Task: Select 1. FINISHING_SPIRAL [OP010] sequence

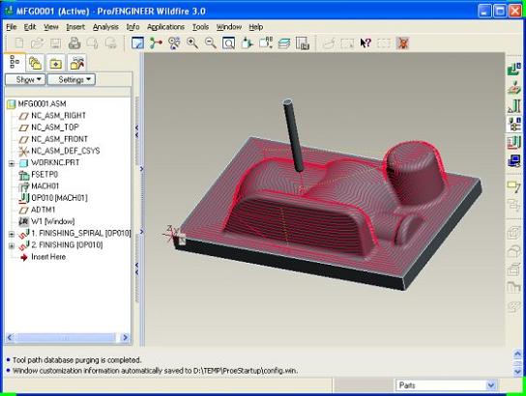Action: click(81, 233)
